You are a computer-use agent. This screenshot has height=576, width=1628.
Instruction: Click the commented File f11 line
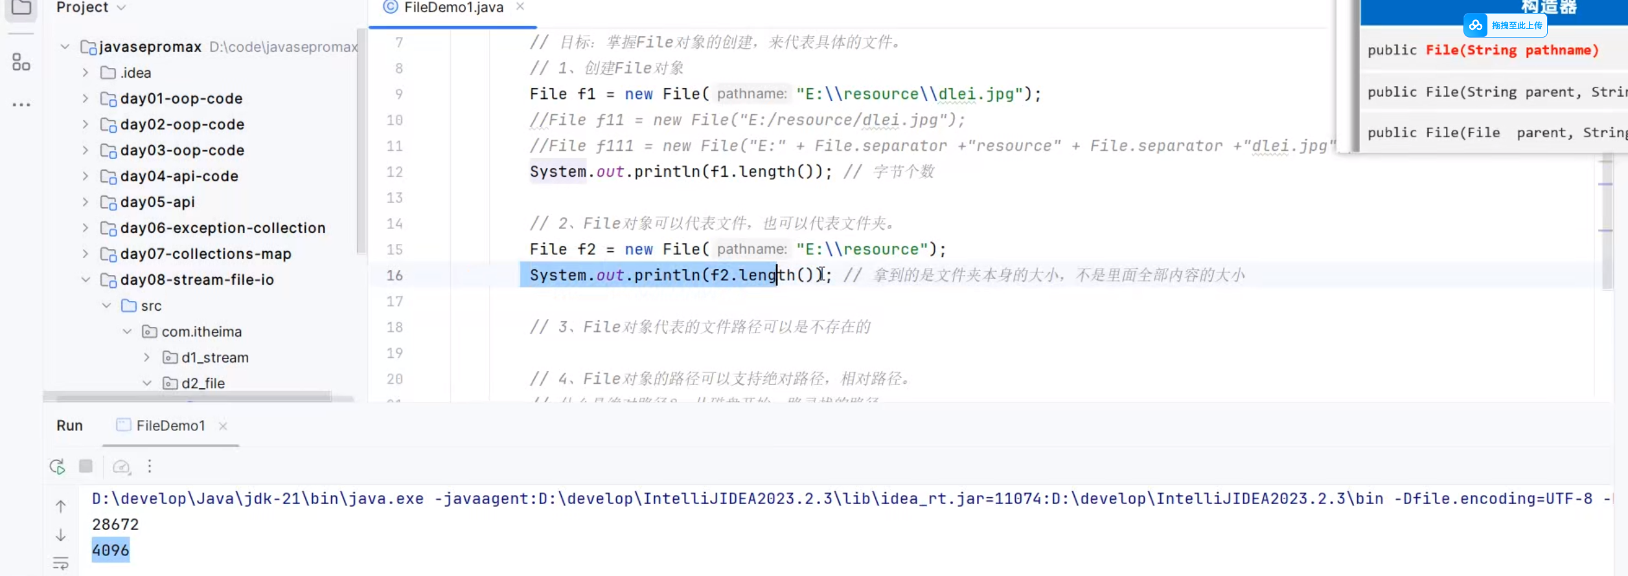(748, 120)
